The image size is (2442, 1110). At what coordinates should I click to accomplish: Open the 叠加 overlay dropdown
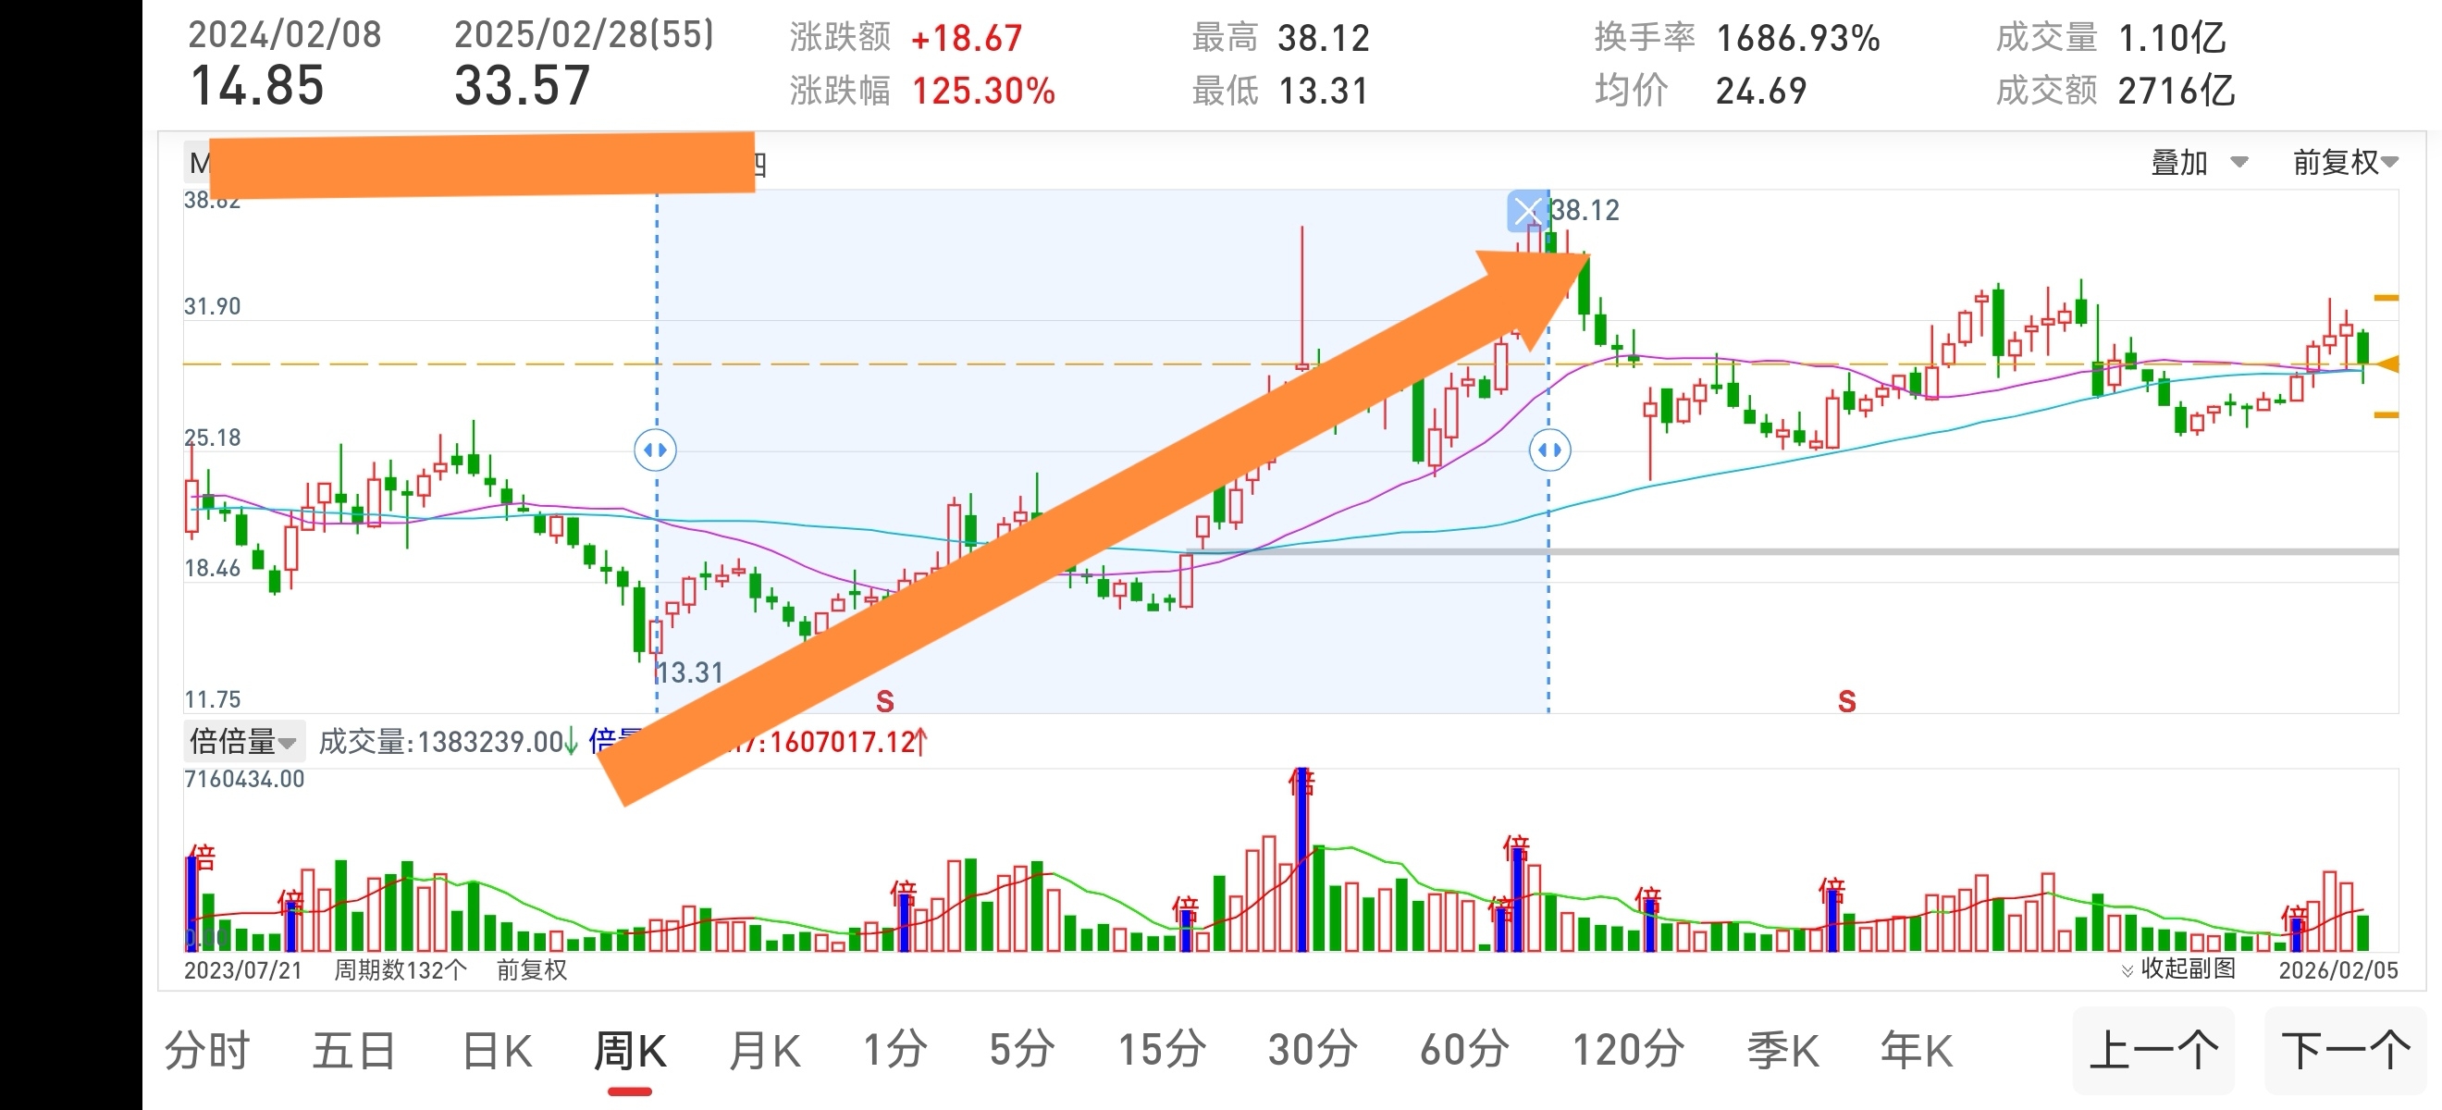pyautogui.click(x=2198, y=162)
